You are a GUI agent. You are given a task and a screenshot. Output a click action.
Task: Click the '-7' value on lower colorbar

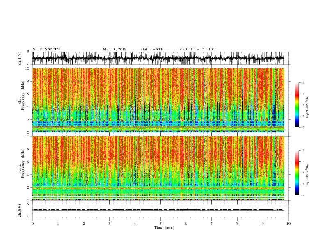[303, 195]
